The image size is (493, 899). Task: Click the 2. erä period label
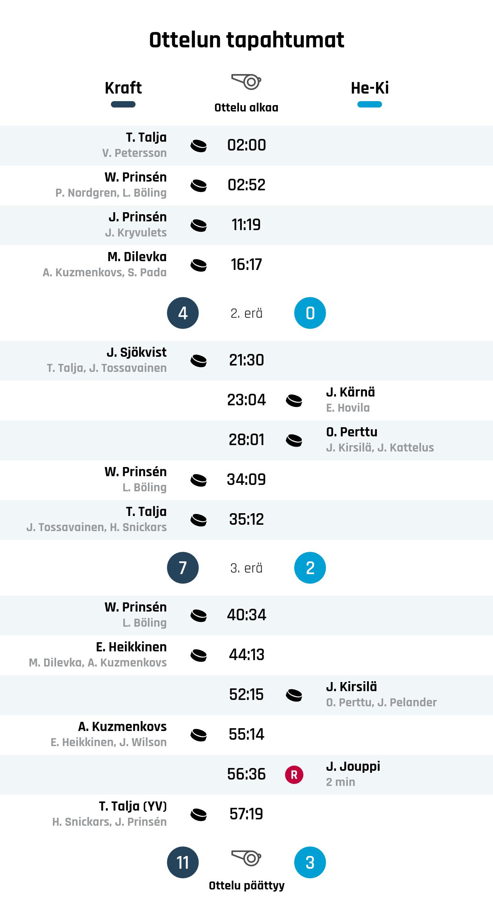click(246, 313)
